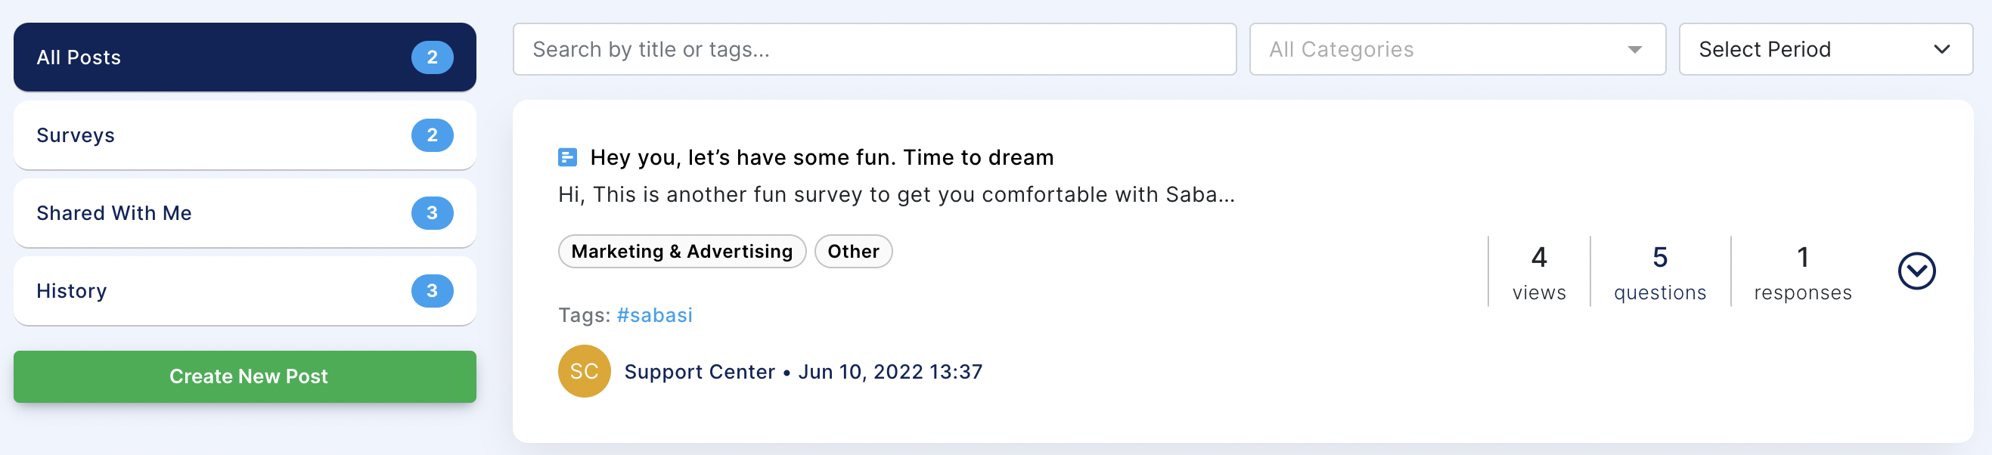Click the Support Center author name

pos(699,373)
